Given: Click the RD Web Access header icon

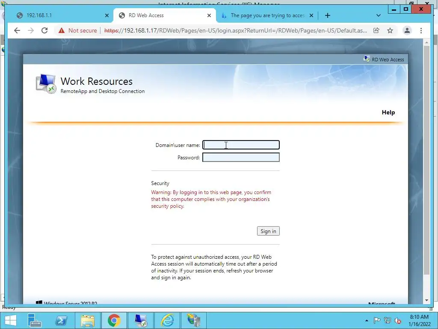Looking at the screenshot, I should (367, 59).
